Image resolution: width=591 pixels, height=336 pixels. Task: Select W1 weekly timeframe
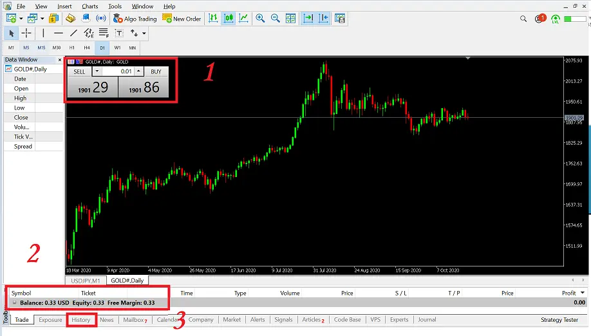pos(118,48)
